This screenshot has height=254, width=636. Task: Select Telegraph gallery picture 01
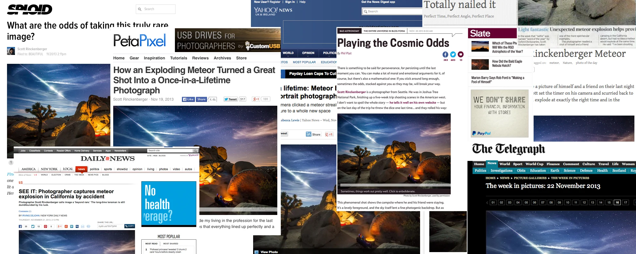(x=493, y=203)
